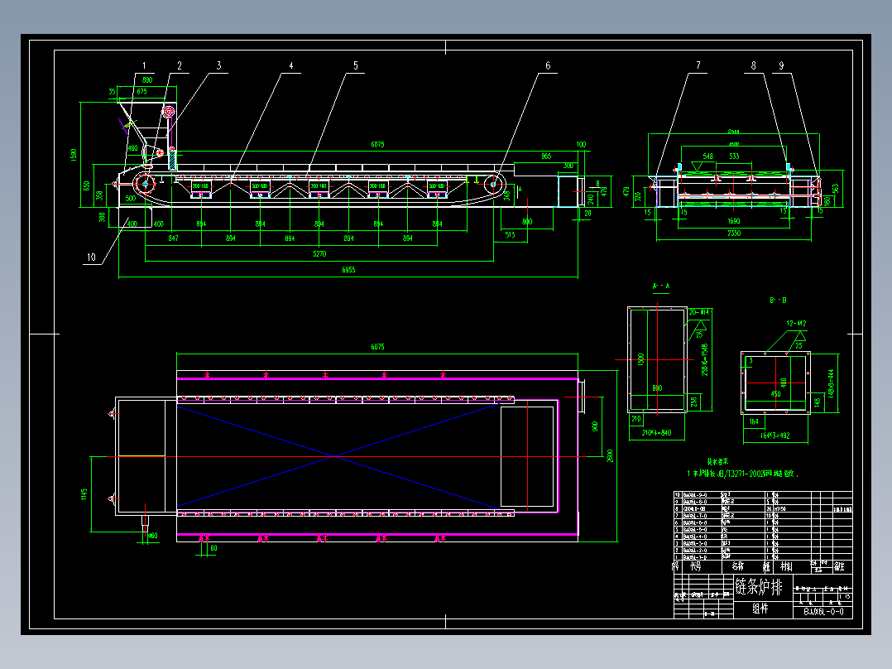This screenshot has height=669, width=892.
Task: Click the 12-Φ12 hole annotation in section B-B
Action: pyautogui.click(x=796, y=324)
